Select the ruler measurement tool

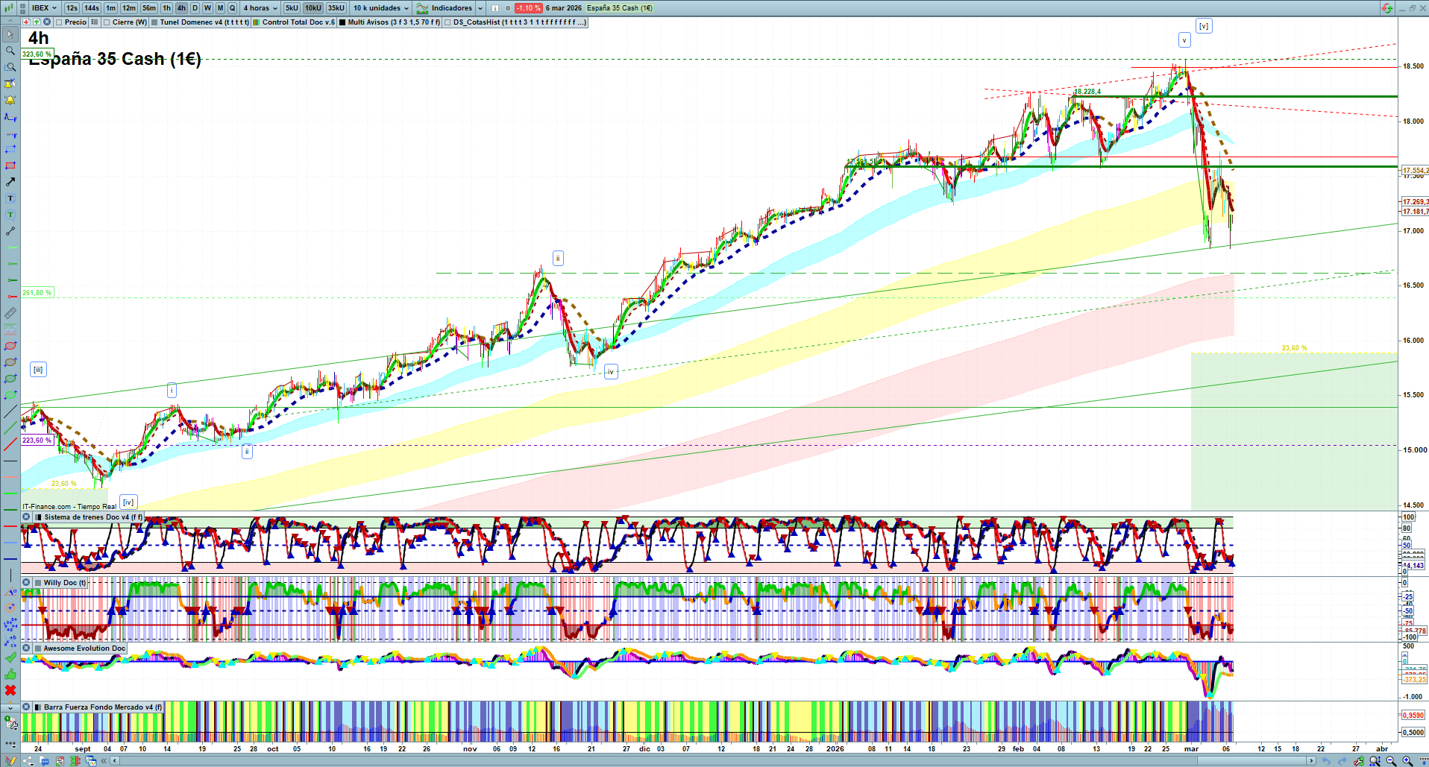point(10,313)
